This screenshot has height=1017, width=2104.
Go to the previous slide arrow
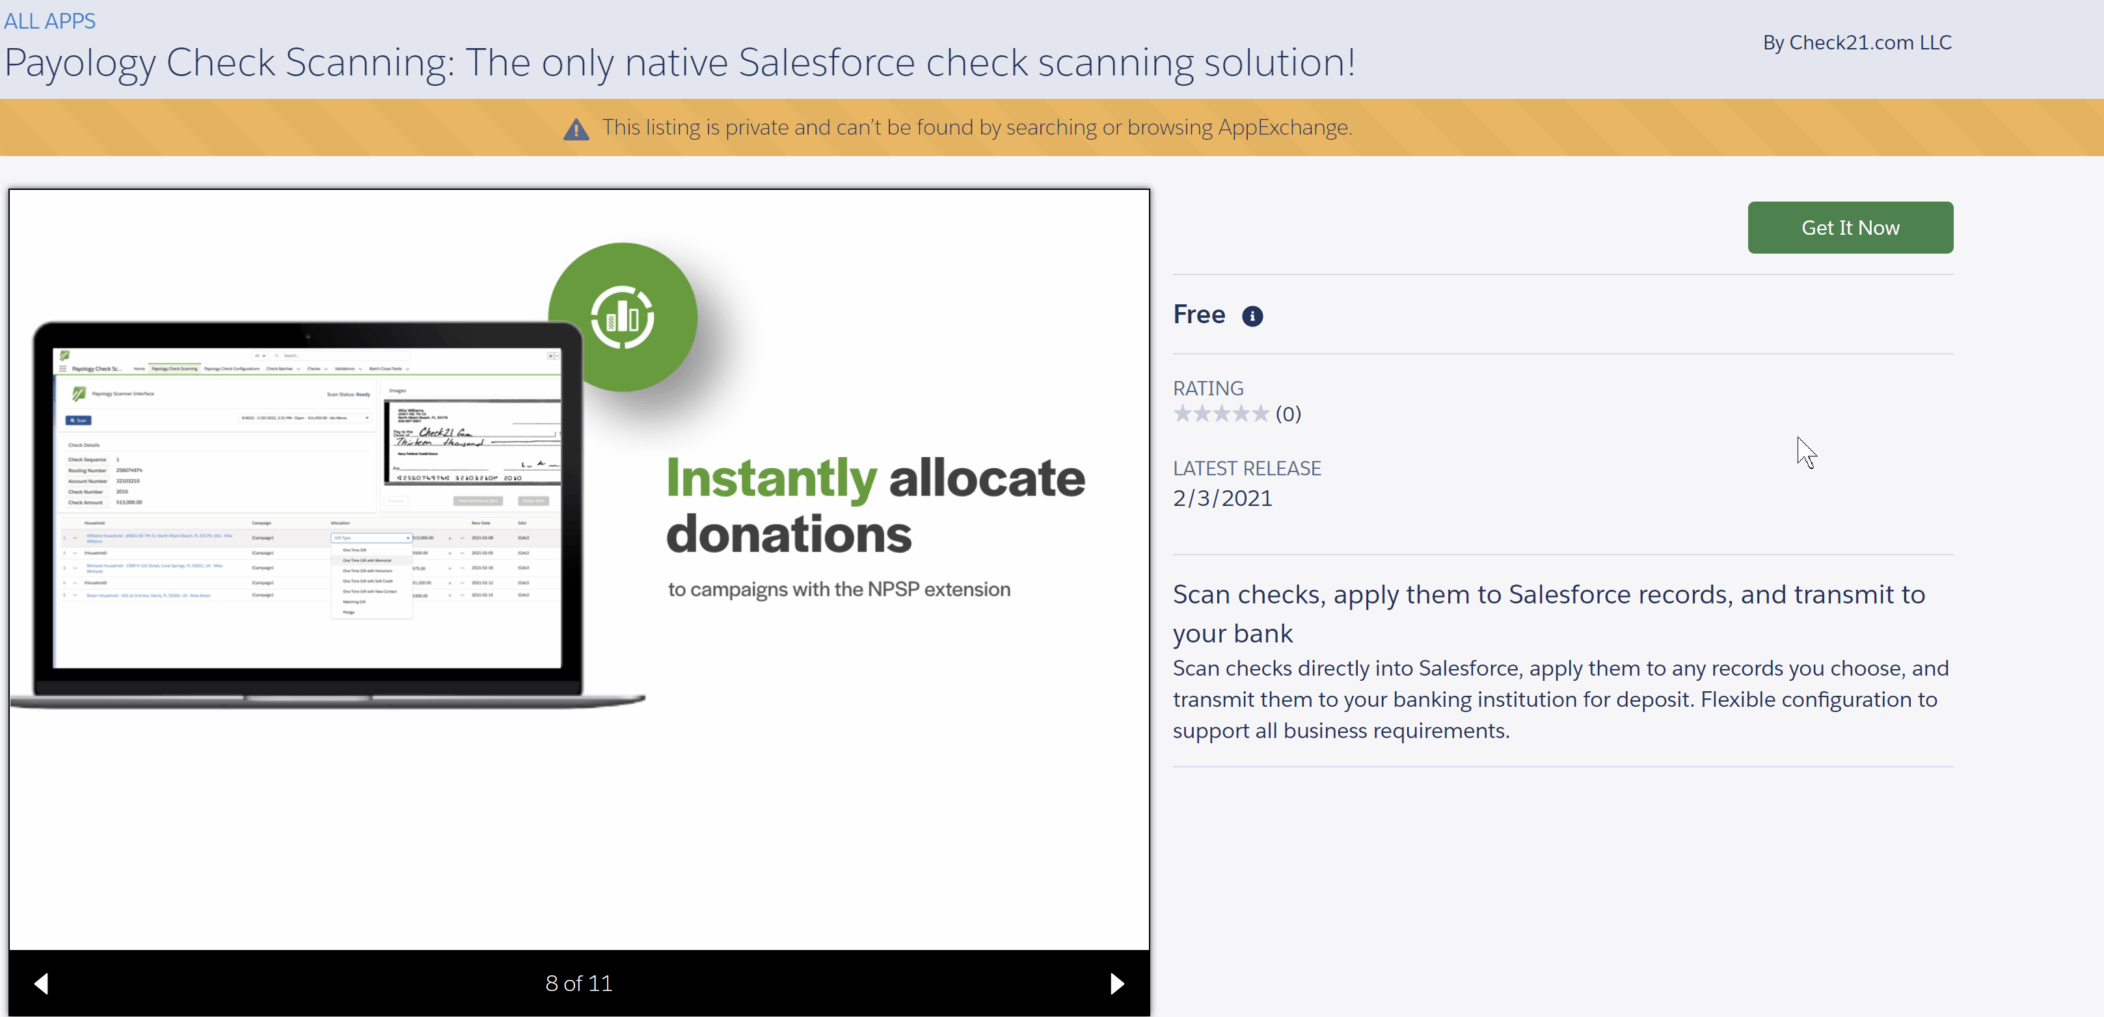tap(41, 984)
